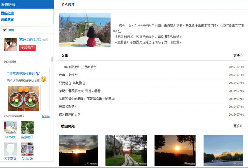Click the Weibo widget vertical scrollbar

coord(52,60)
